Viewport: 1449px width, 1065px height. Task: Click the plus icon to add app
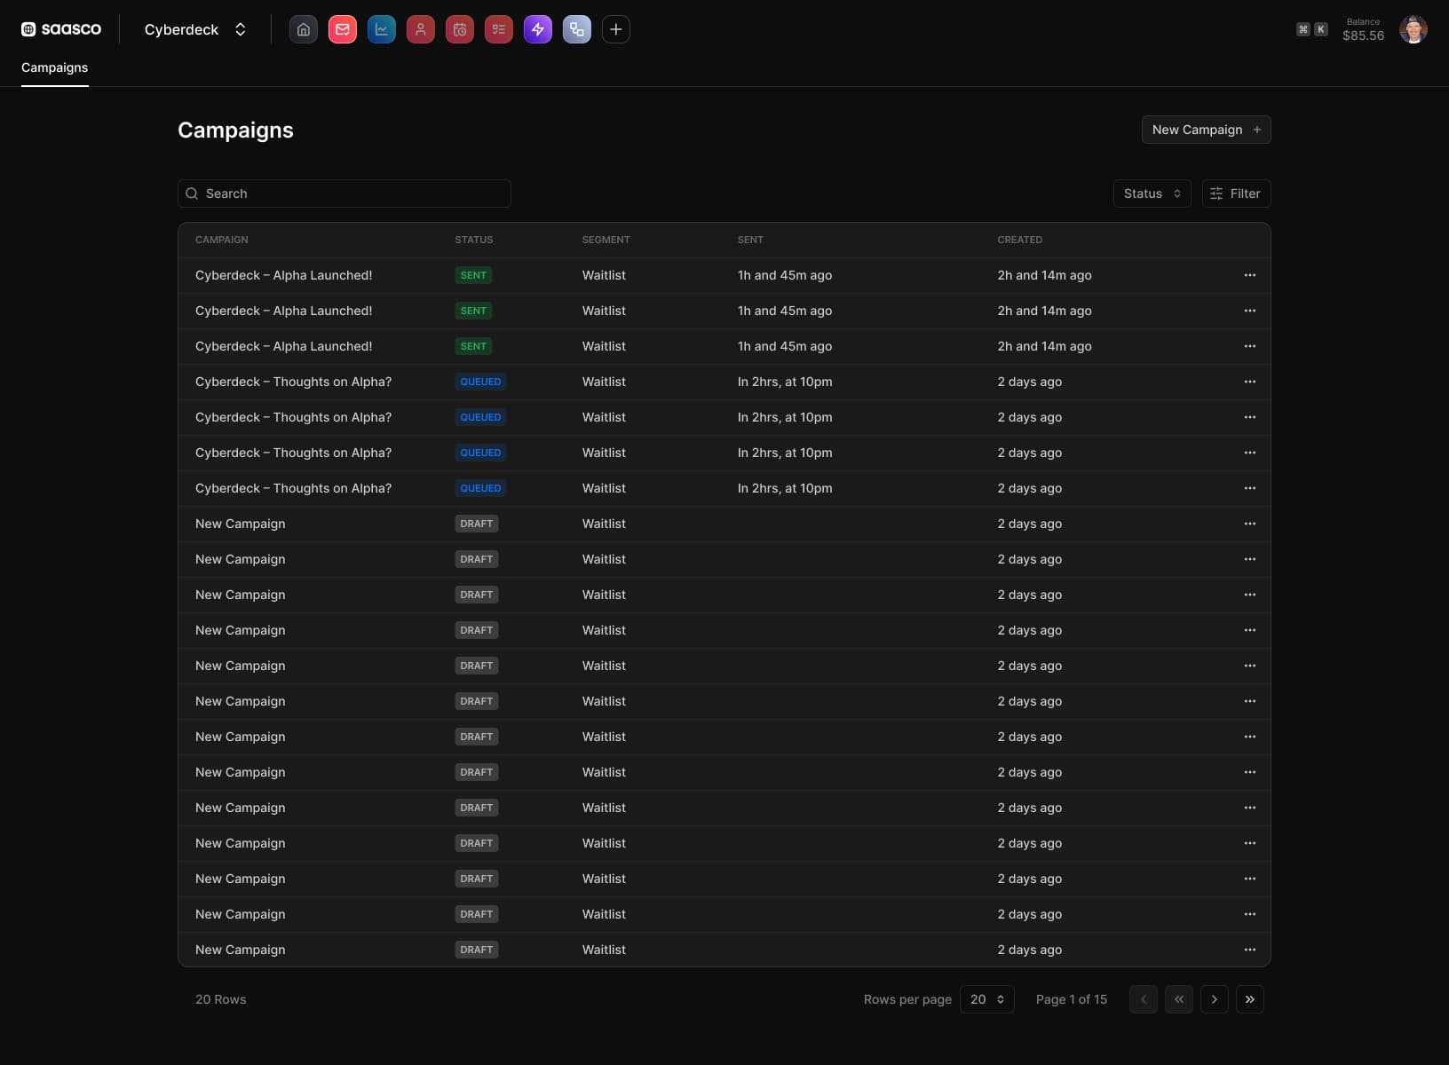(x=615, y=29)
